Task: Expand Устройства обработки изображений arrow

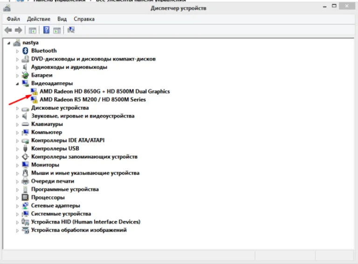Action: click(x=17, y=230)
